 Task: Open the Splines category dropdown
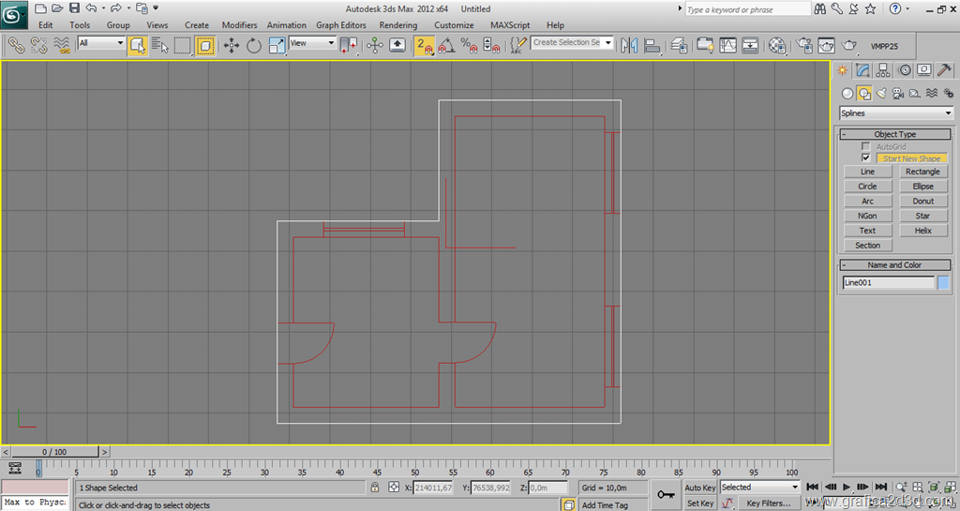(x=895, y=113)
